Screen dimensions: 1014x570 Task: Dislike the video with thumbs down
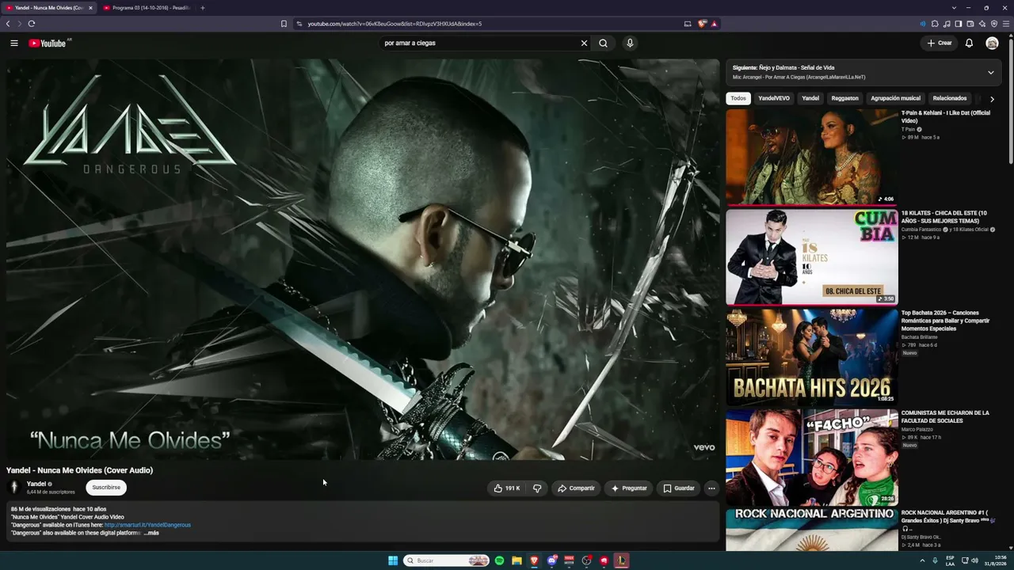537,488
